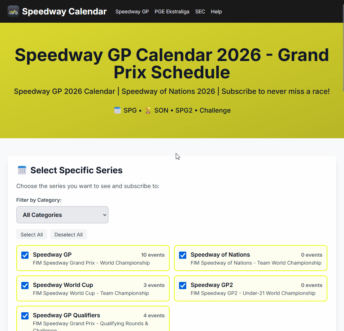
Task: Disable the Speedway GP2 series checkbox
Action: click(x=183, y=286)
